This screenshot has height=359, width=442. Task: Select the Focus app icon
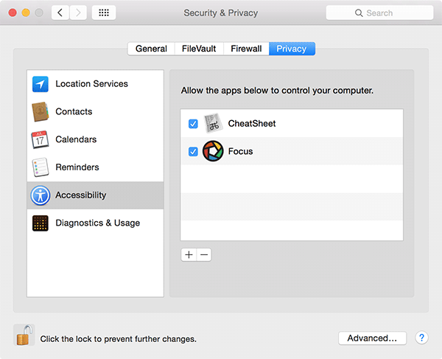pyautogui.click(x=213, y=151)
